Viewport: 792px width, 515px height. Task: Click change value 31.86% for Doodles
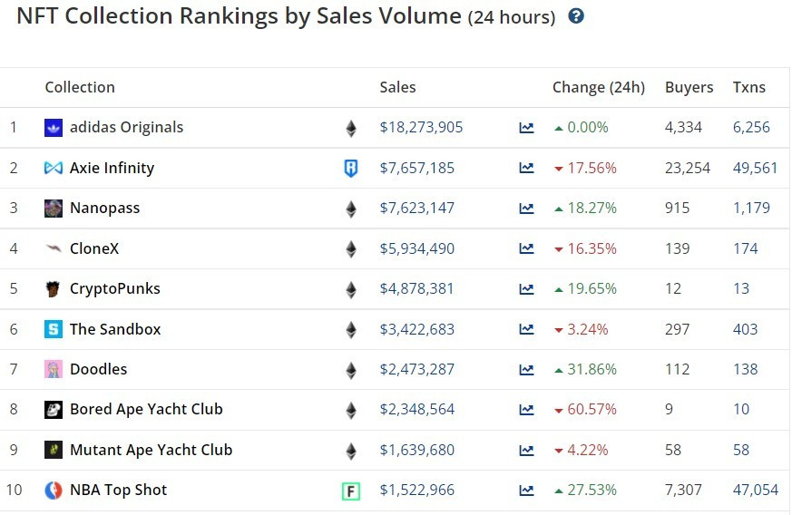[x=592, y=370]
